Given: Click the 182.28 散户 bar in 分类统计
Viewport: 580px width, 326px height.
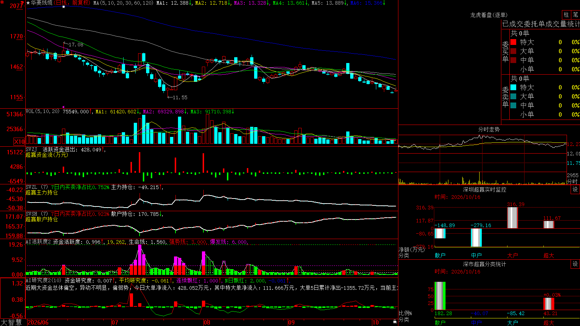Looking at the screenshot, I should tap(440, 296).
